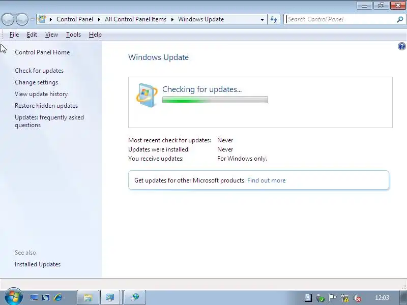
Task: Select All Control Panel Items breadcrumb
Action: coord(135,19)
